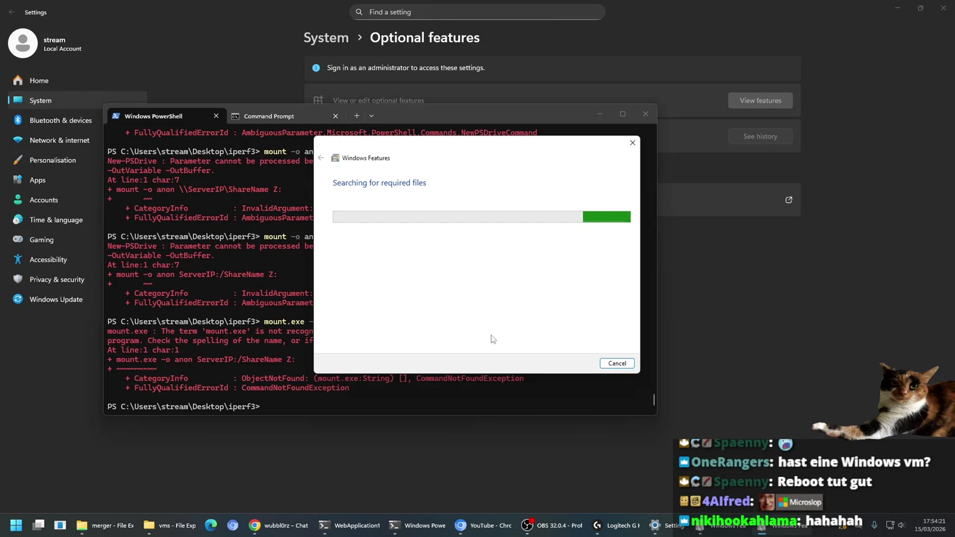Open OBS Studio from the taskbar

(x=552, y=525)
